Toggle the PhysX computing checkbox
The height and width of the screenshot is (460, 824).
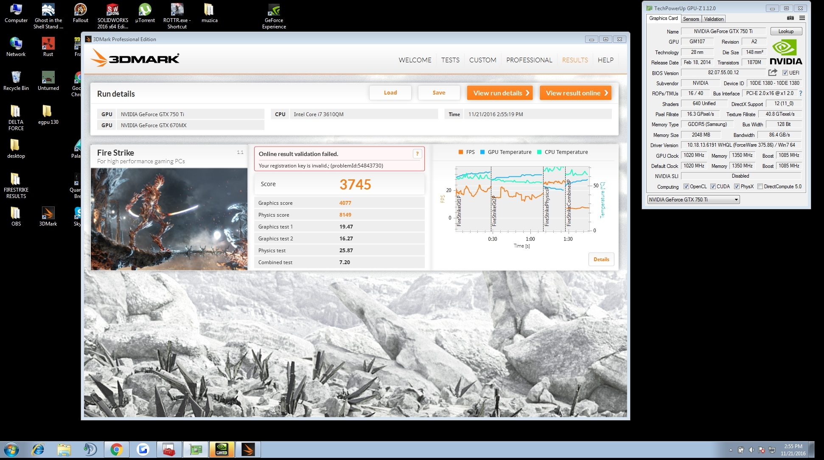[x=737, y=187]
